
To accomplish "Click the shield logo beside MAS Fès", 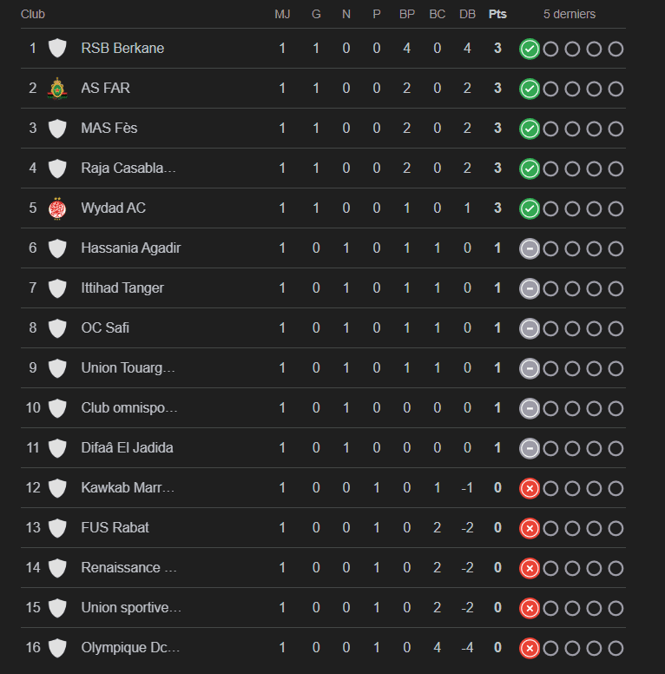I will tap(57, 128).
